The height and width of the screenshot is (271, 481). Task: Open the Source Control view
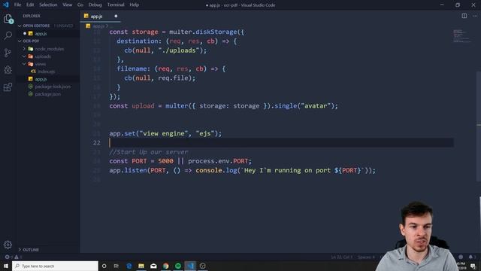8,53
